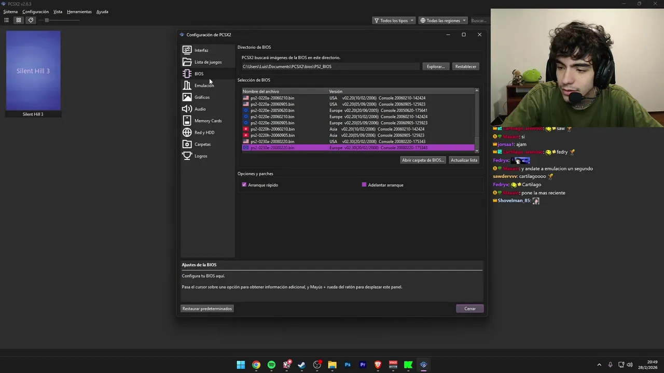Open the Red y HDD settings page
The width and height of the screenshot is (664, 373).
coord(208,133)
